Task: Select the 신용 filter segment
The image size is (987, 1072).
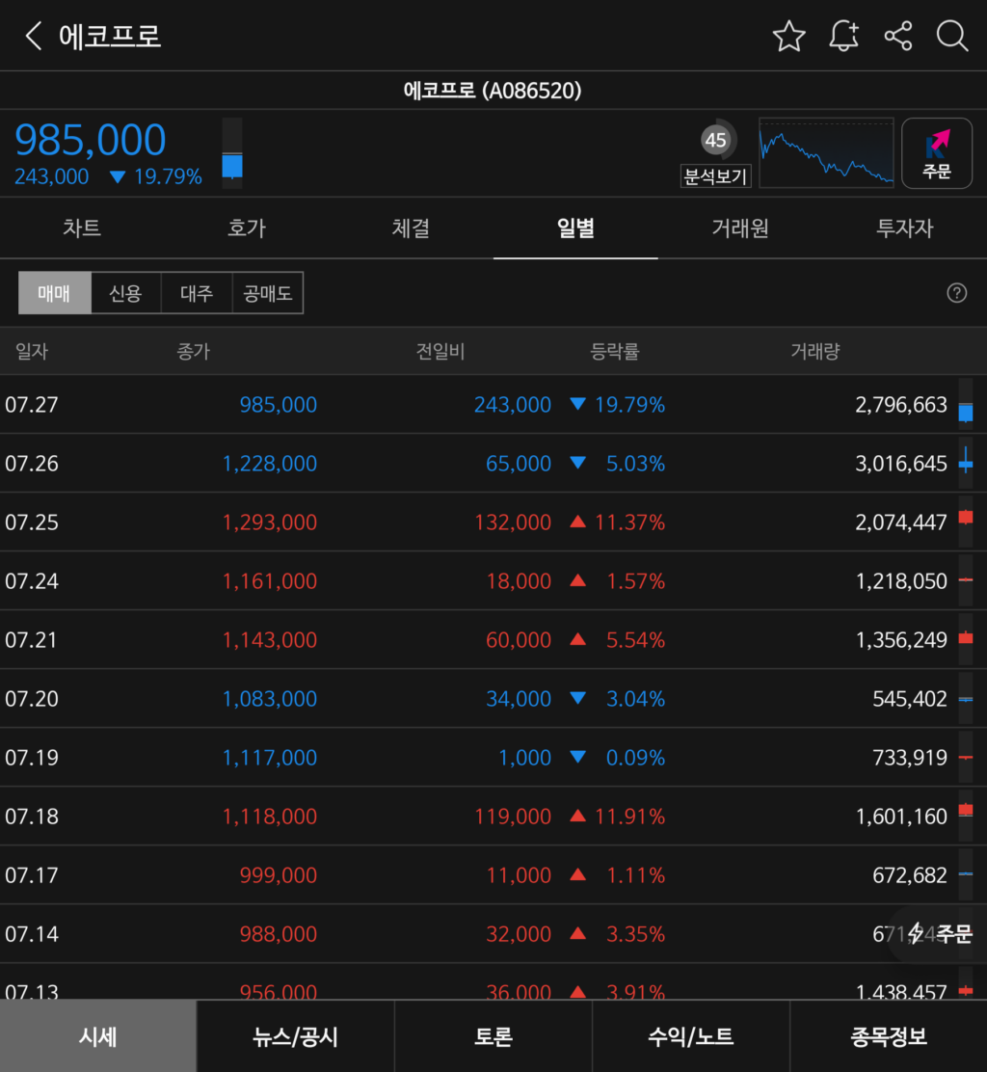Action: 125,293
